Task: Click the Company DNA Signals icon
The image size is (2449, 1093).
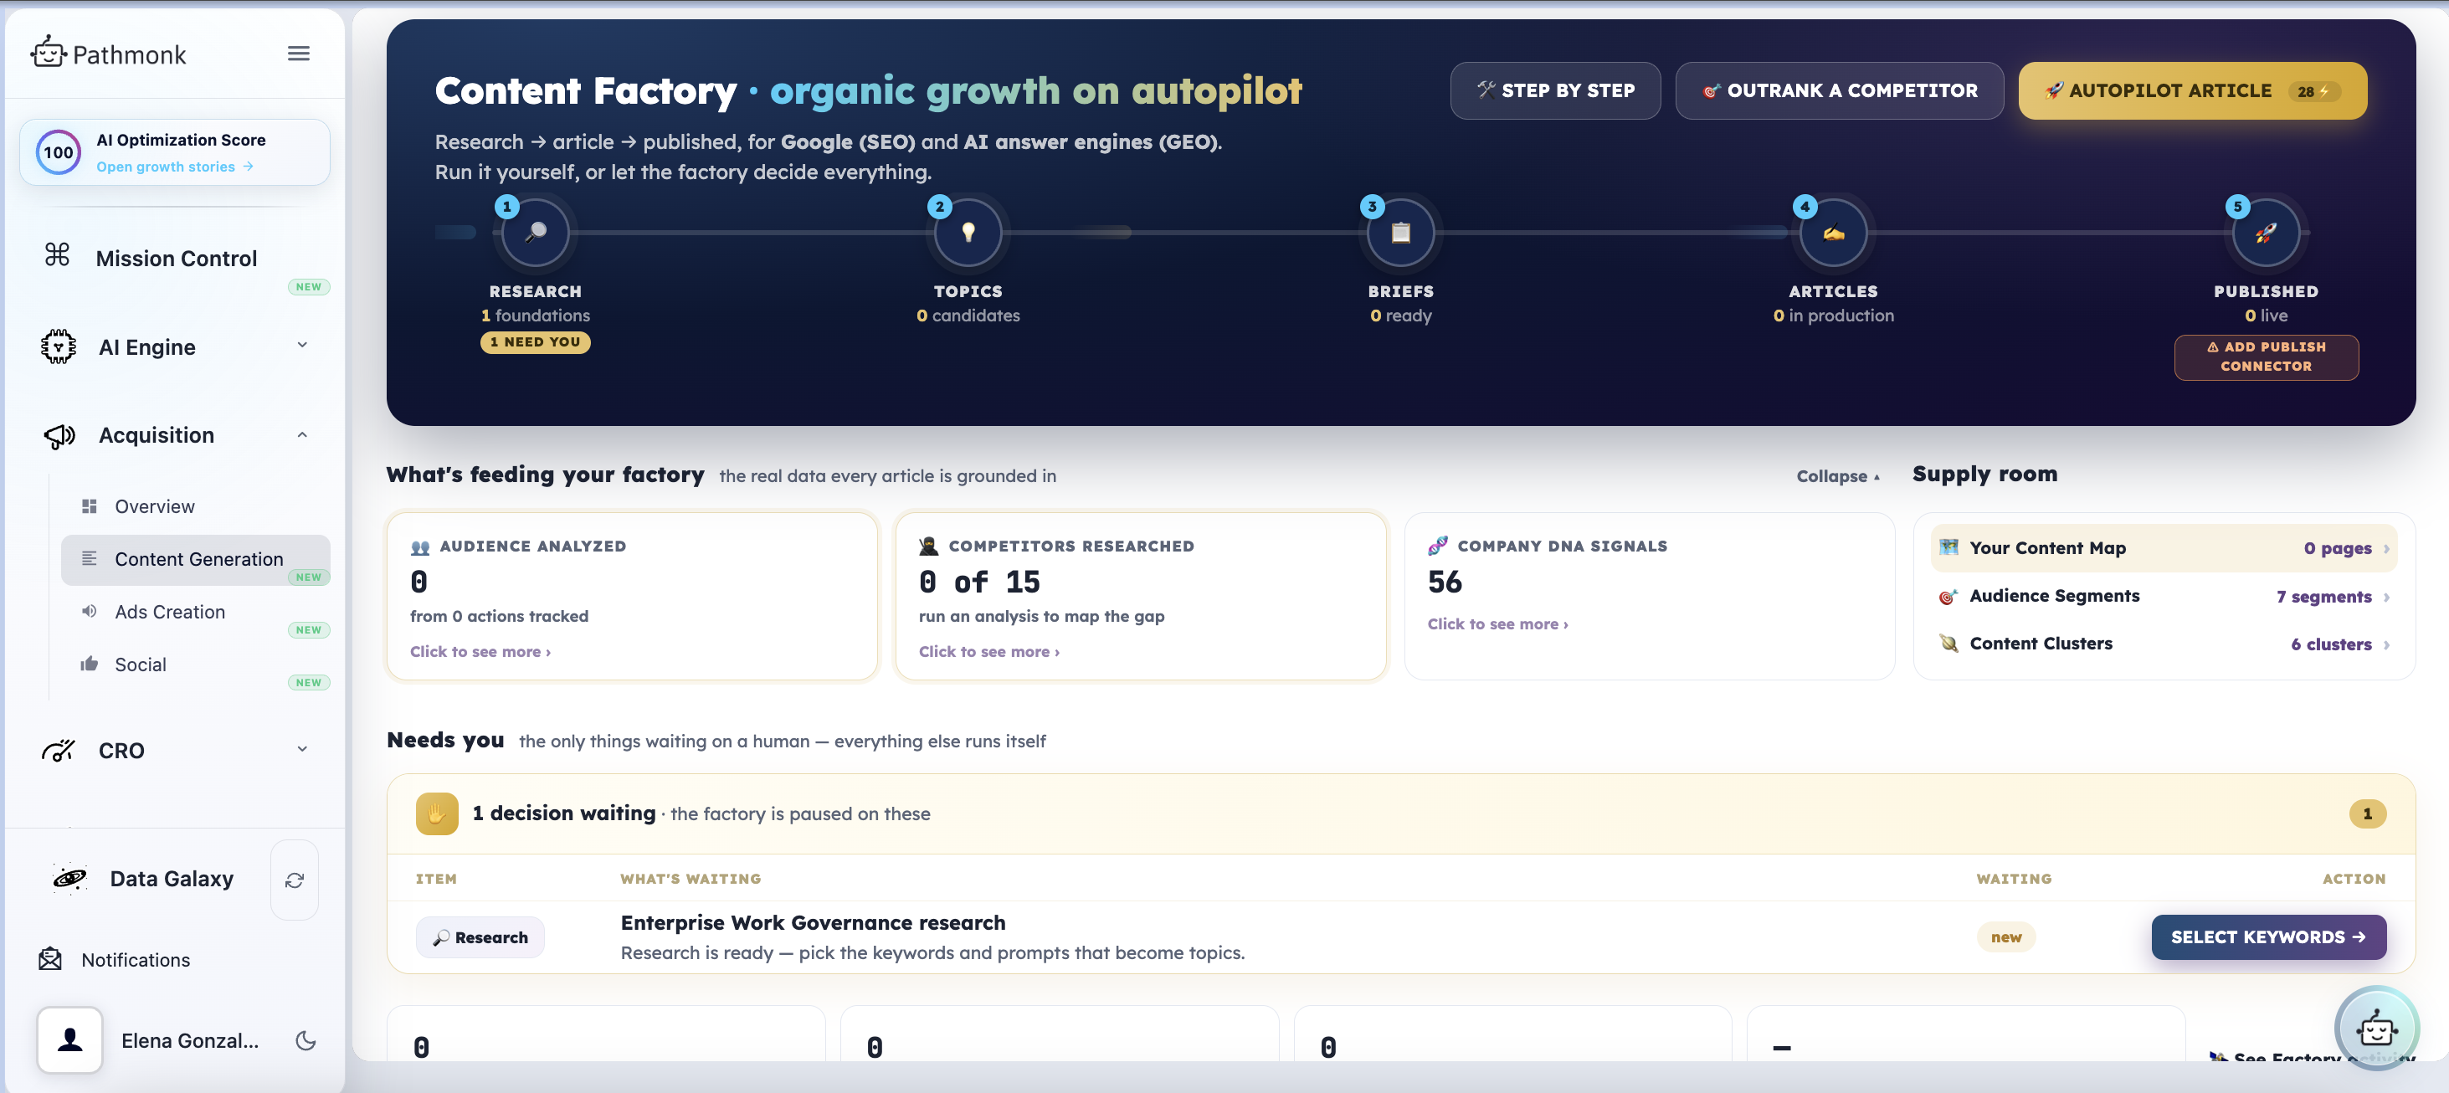Action: coord(1437,546)
